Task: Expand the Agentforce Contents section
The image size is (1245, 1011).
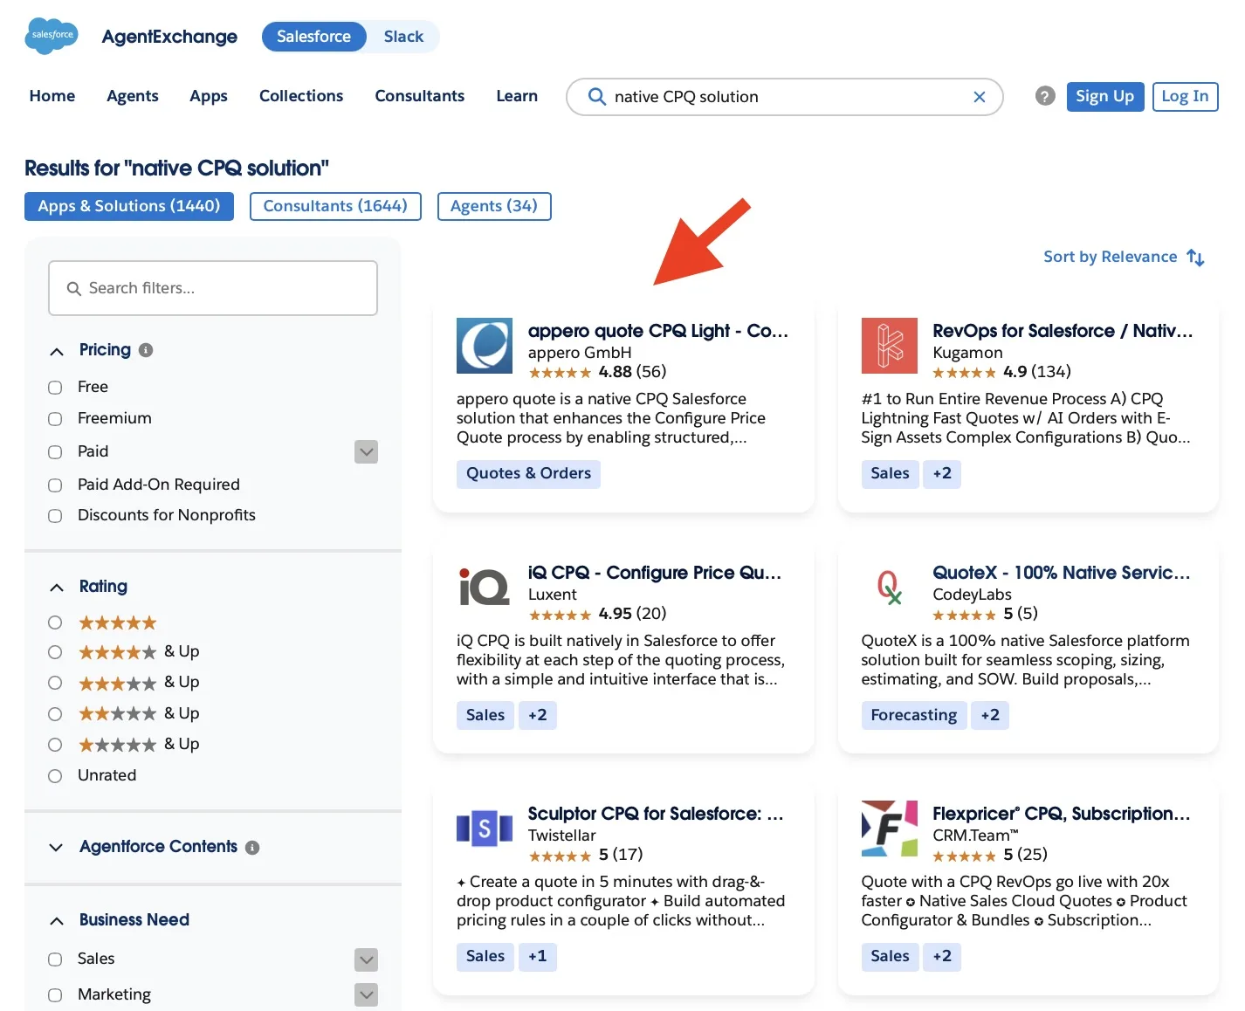Action: [x=57, y=848]
